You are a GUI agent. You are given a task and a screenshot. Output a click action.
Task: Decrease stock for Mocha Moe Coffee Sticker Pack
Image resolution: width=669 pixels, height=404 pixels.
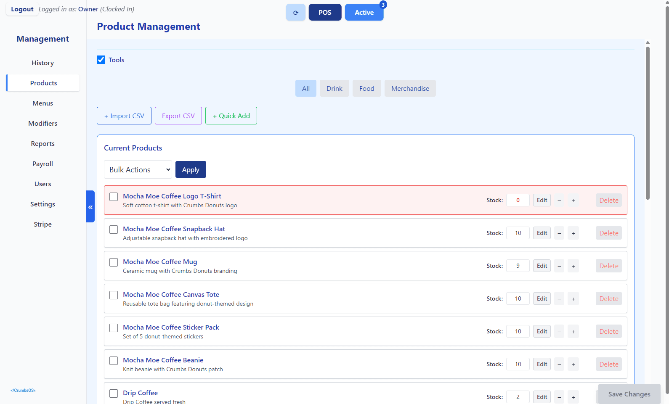click(x=559, y=332)
